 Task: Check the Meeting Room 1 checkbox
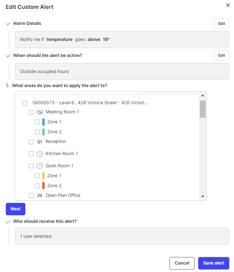(31, 112)
